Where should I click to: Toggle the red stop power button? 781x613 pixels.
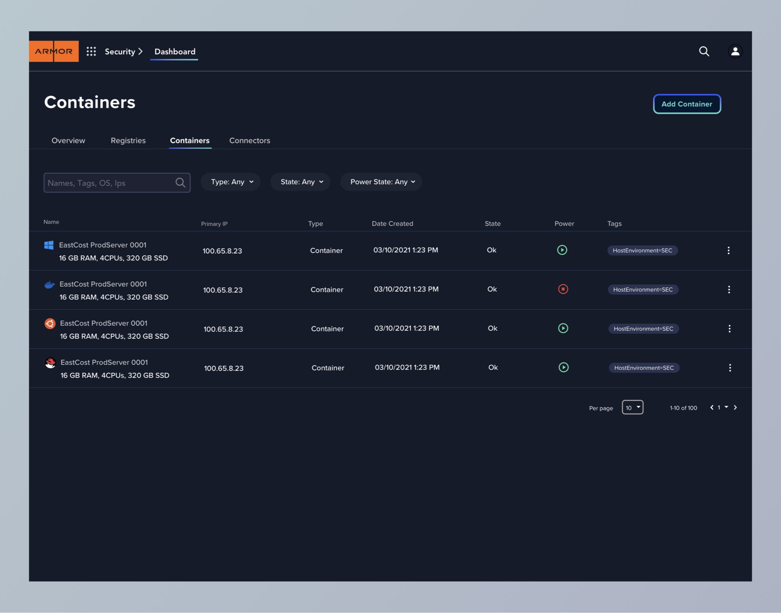(x=563, y=289)
